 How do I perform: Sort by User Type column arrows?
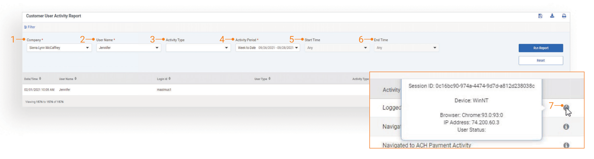point(269,79)
